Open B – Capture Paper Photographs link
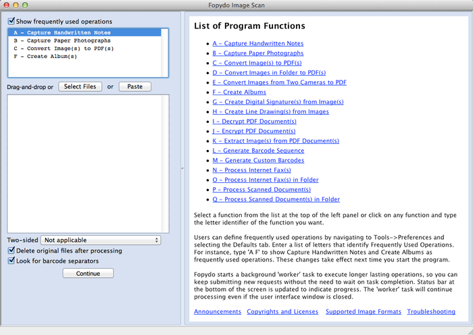473x335 pixels. tap(258, 53)
